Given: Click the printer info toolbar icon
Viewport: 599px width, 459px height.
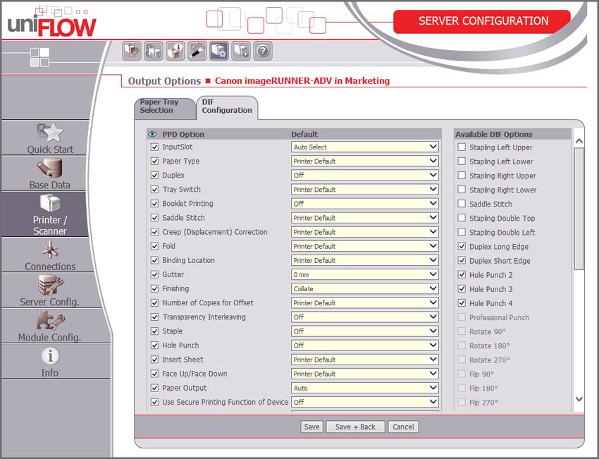Looking at the screenshot, I should 175,51.
